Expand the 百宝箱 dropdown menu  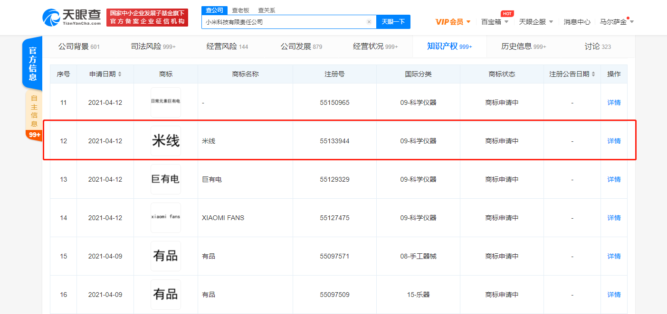point(495,22)
